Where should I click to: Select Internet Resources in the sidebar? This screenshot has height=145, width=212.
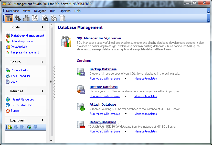coord(22,99)
